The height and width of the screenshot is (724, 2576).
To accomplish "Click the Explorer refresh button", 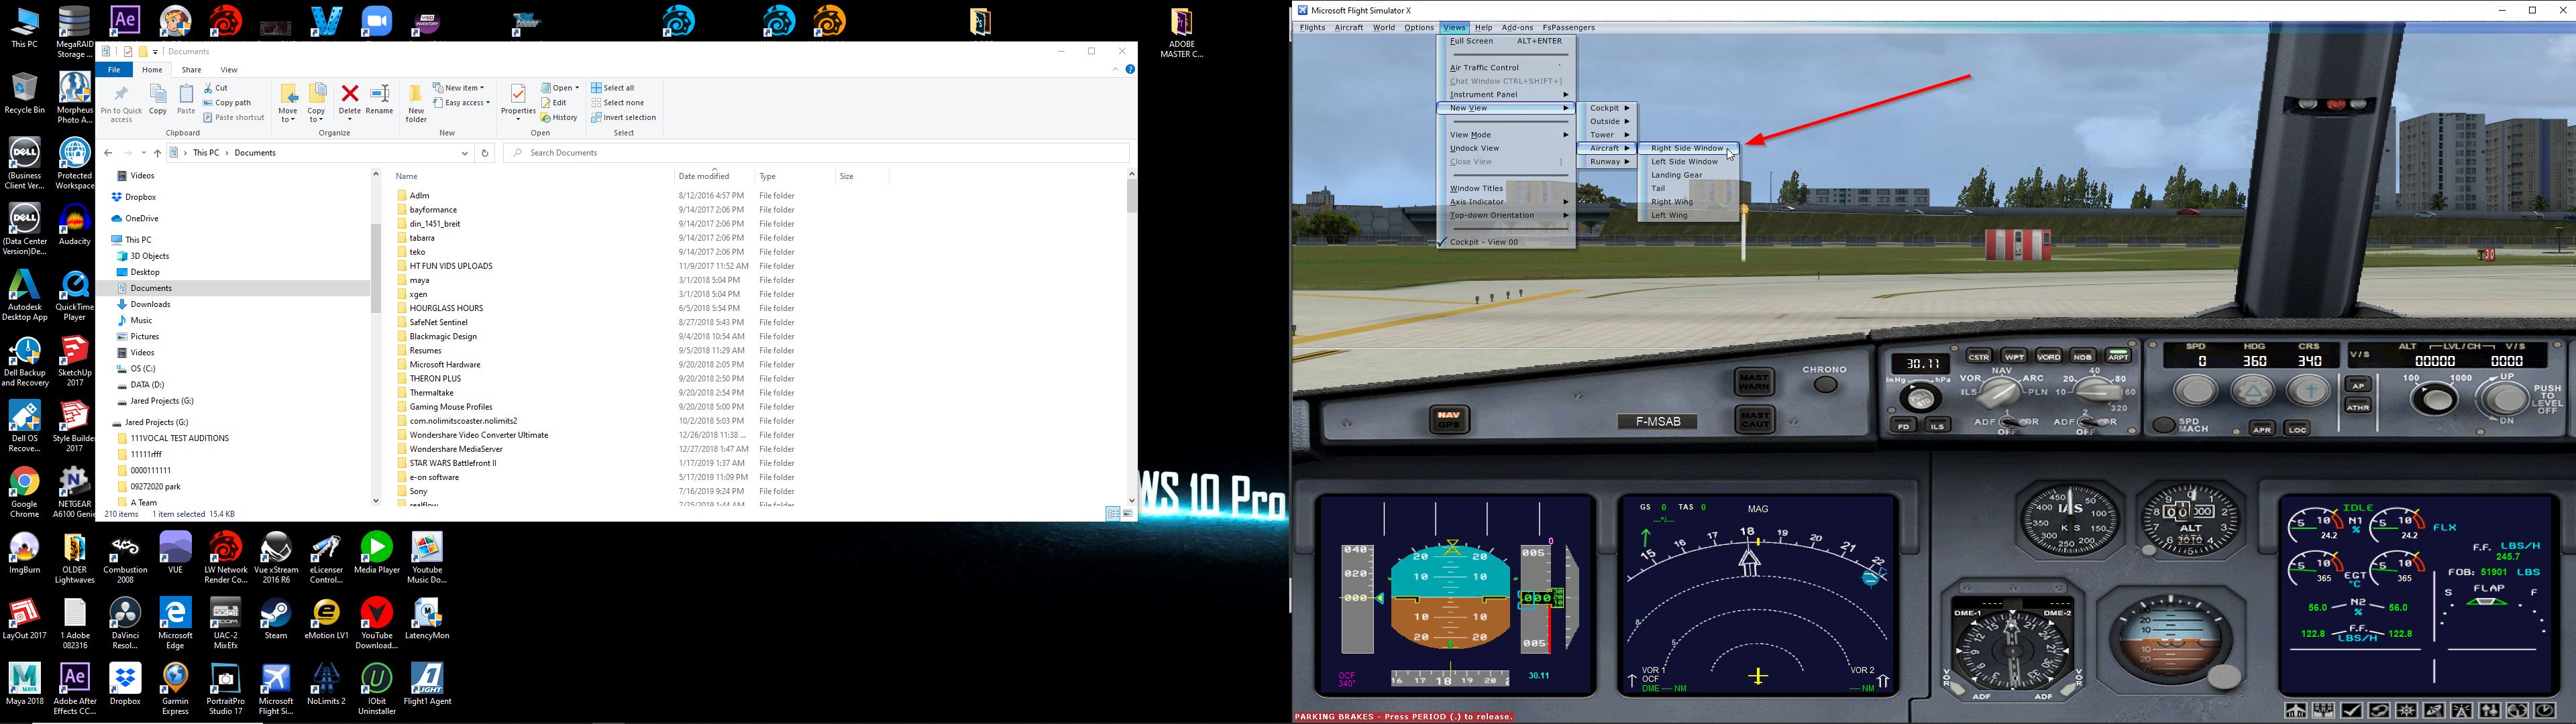I will 485,153.
